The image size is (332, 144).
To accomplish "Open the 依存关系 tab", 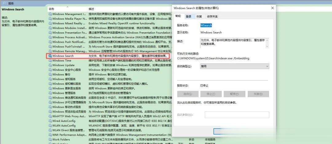I will 212,17.
